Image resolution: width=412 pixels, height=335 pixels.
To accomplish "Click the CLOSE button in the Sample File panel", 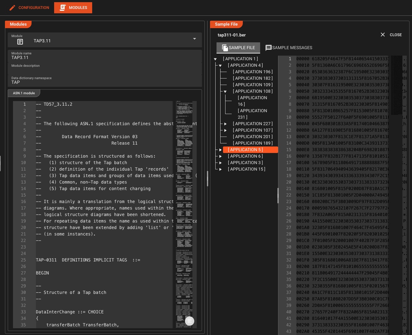I will 396,35.
